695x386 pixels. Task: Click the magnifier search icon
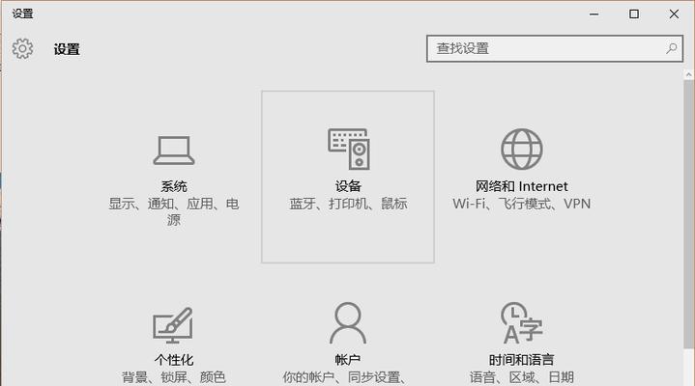[672, 48]
